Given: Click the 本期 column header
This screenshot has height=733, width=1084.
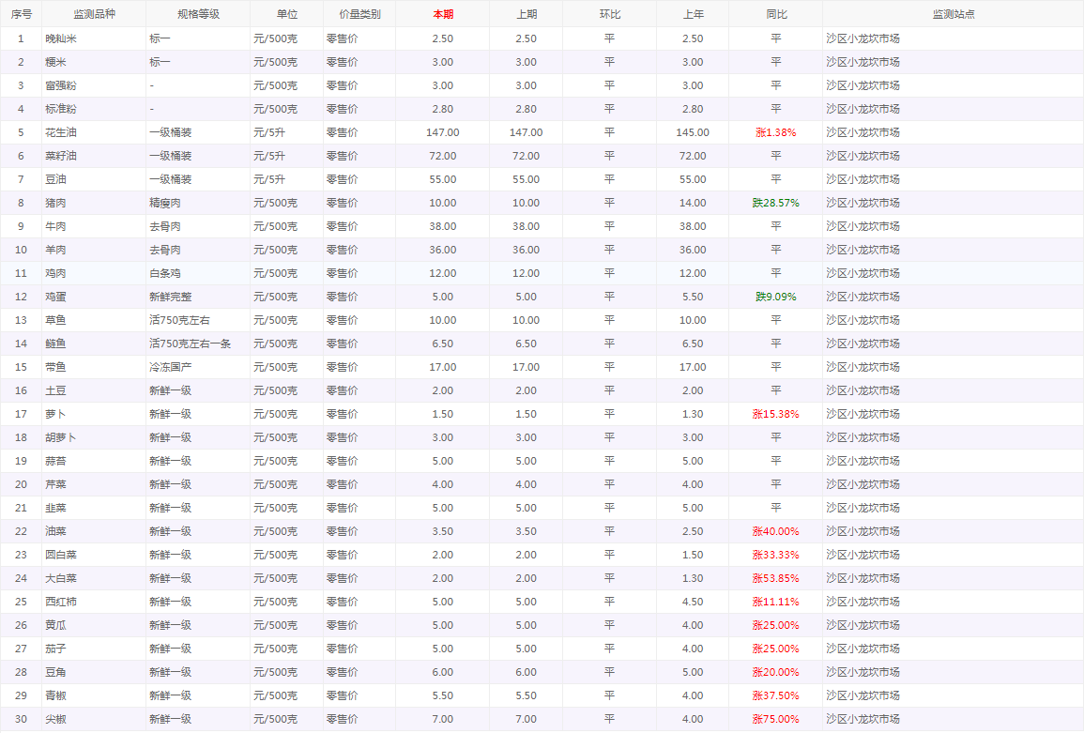Looking at the screenshot, I should click(x=442, y=15).
